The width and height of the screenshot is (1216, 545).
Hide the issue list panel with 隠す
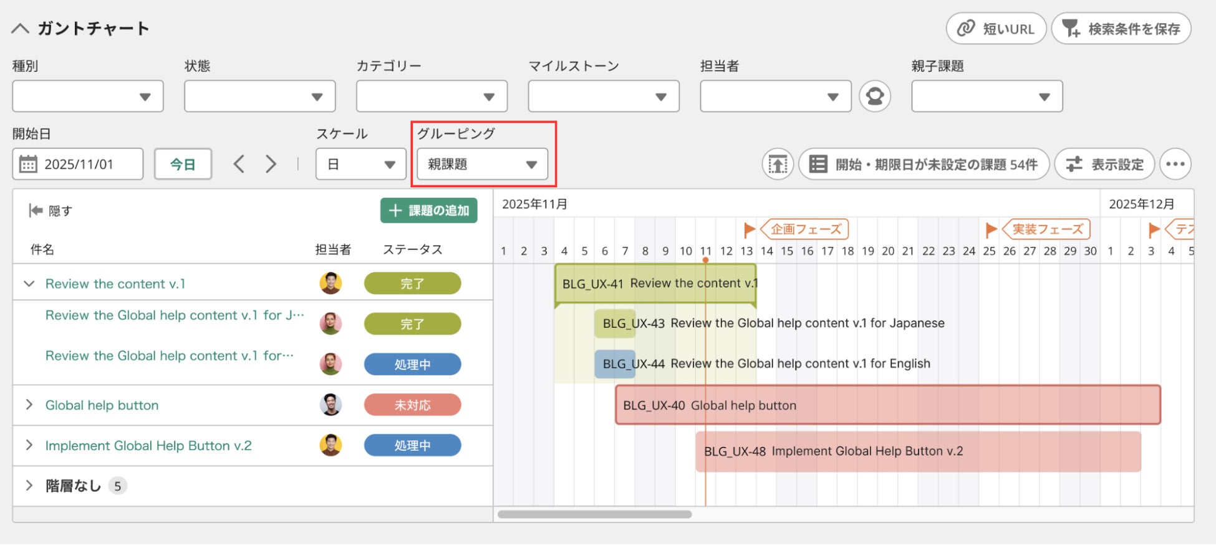[51, 211]
